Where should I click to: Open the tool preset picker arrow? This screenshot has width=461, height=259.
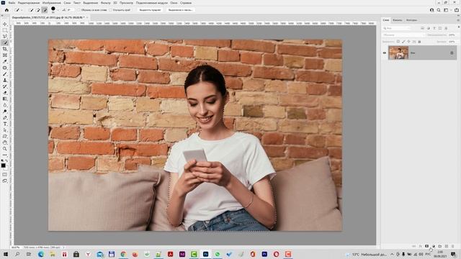(22, 10)
